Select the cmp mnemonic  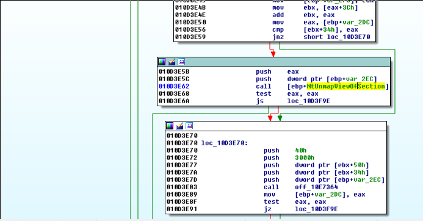click(278, 30)
